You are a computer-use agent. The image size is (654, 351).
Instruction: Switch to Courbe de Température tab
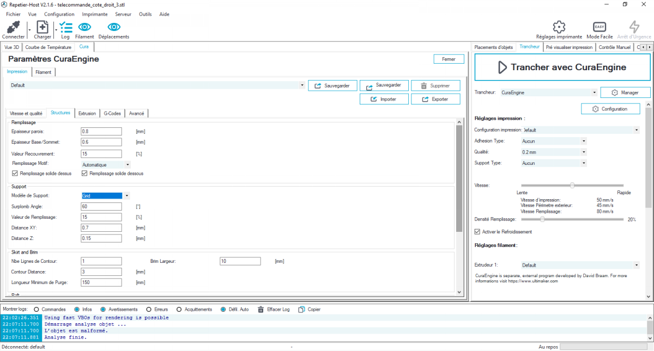coord(49,47)
